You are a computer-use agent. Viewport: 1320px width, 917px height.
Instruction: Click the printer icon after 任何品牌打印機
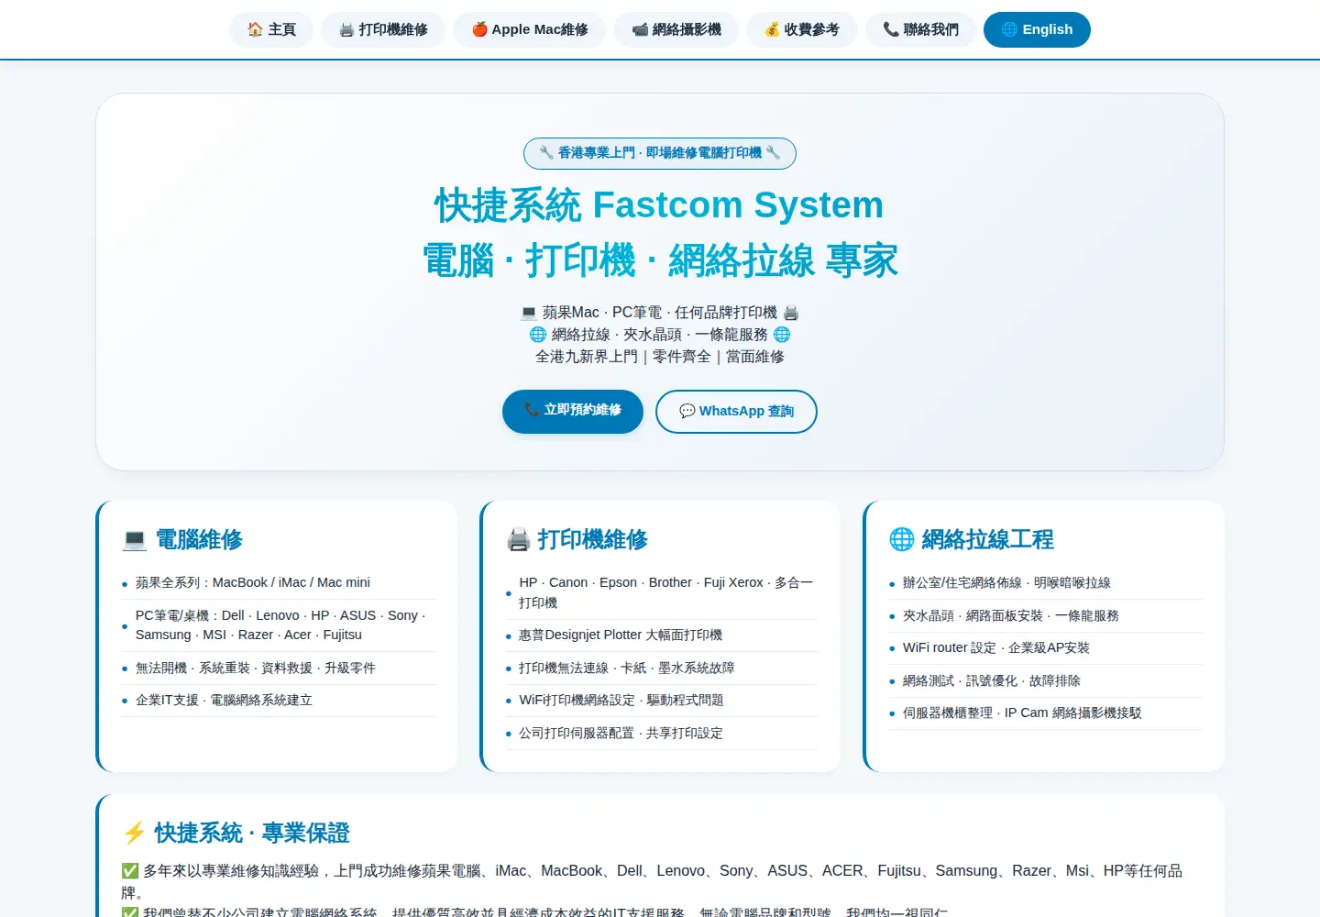coord(791,313)
